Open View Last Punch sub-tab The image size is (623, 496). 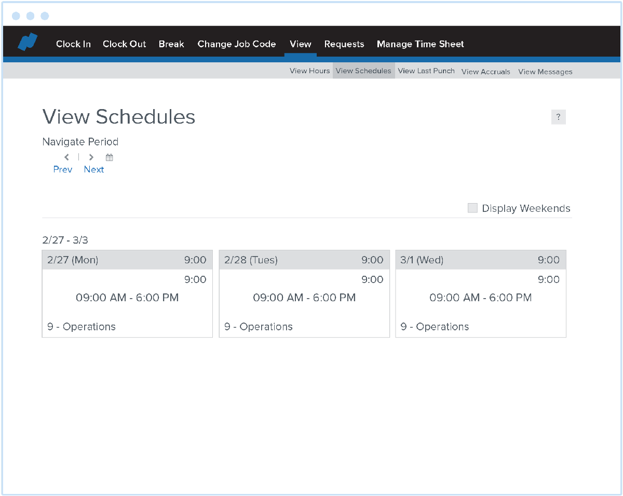click(426, 71)
